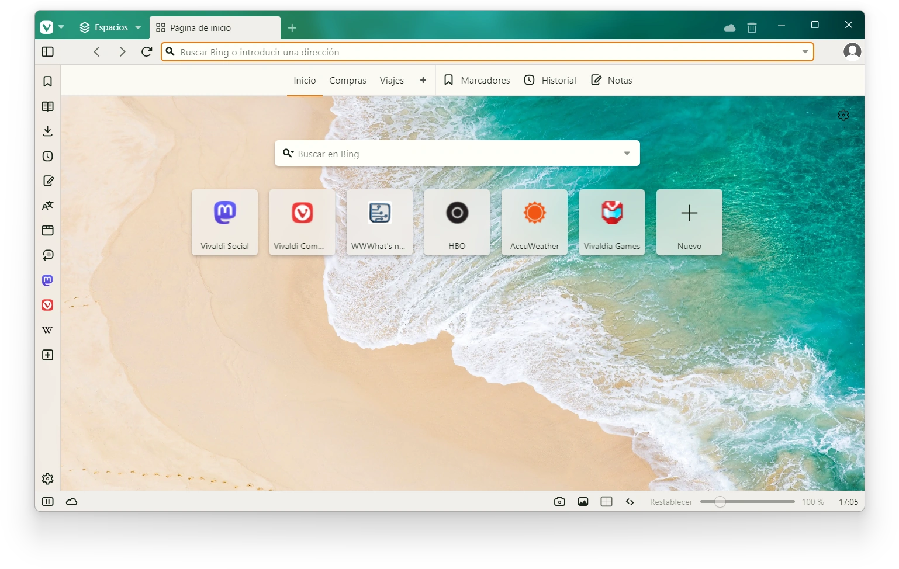Image resolution: width=899 pixels, height=569 pixels.
Task: Click the synced tabs cloud icon
Action: point(729,27)
